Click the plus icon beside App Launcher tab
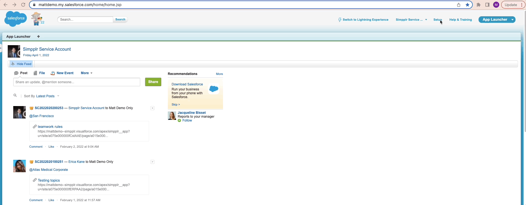This screenshot has width=526, height=205. (38, 36)
